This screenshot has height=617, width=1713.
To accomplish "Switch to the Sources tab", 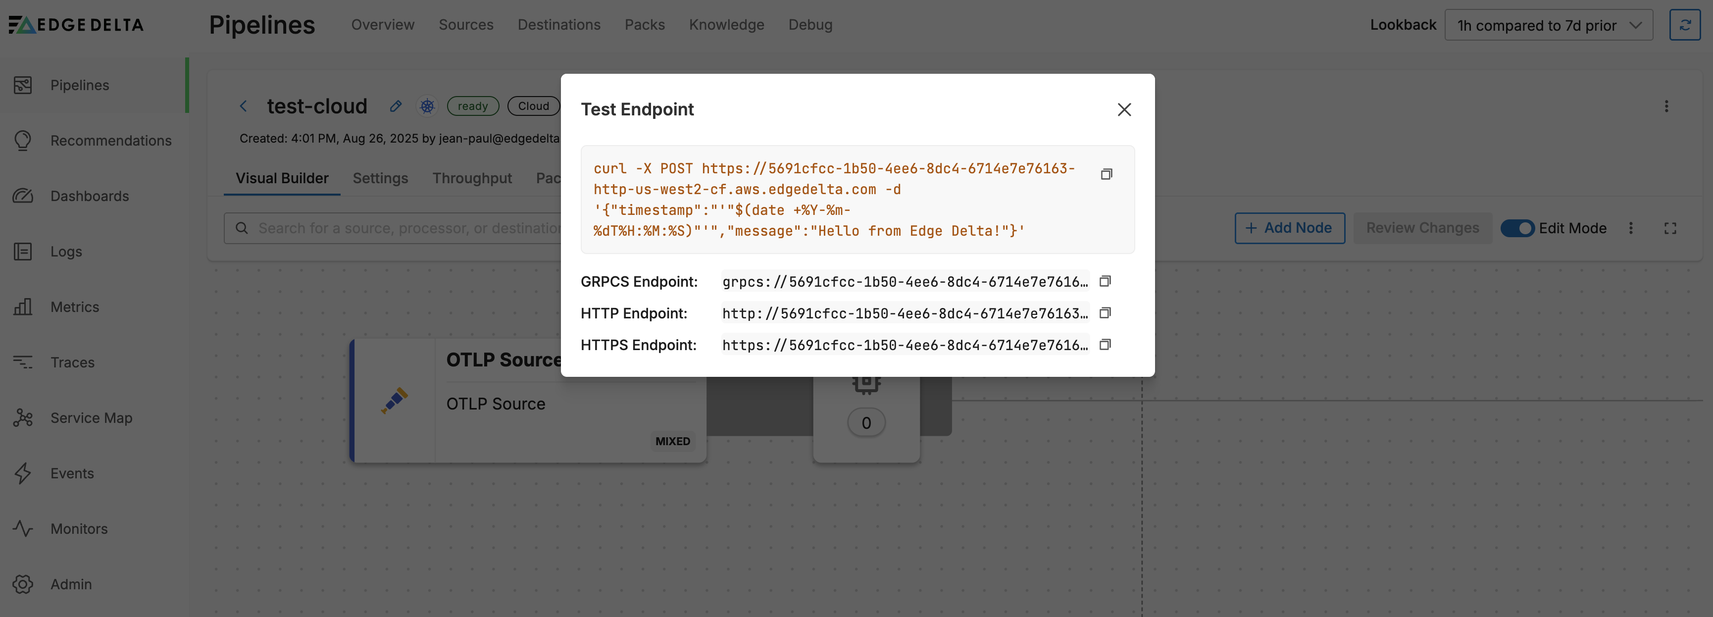I will (x=465, y=25).
